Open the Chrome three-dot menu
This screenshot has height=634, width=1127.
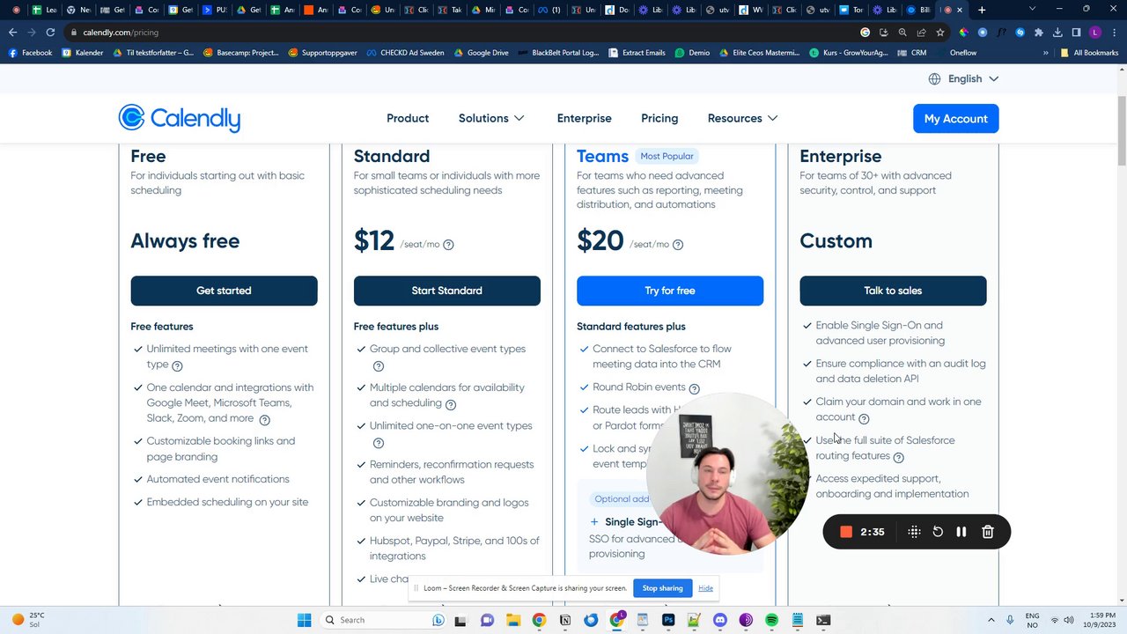pos(1114,32)
